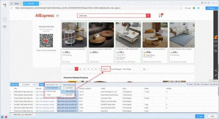The image size is (219, 119).
Task: Click the Pre Login button
Action: coord(187,8)
